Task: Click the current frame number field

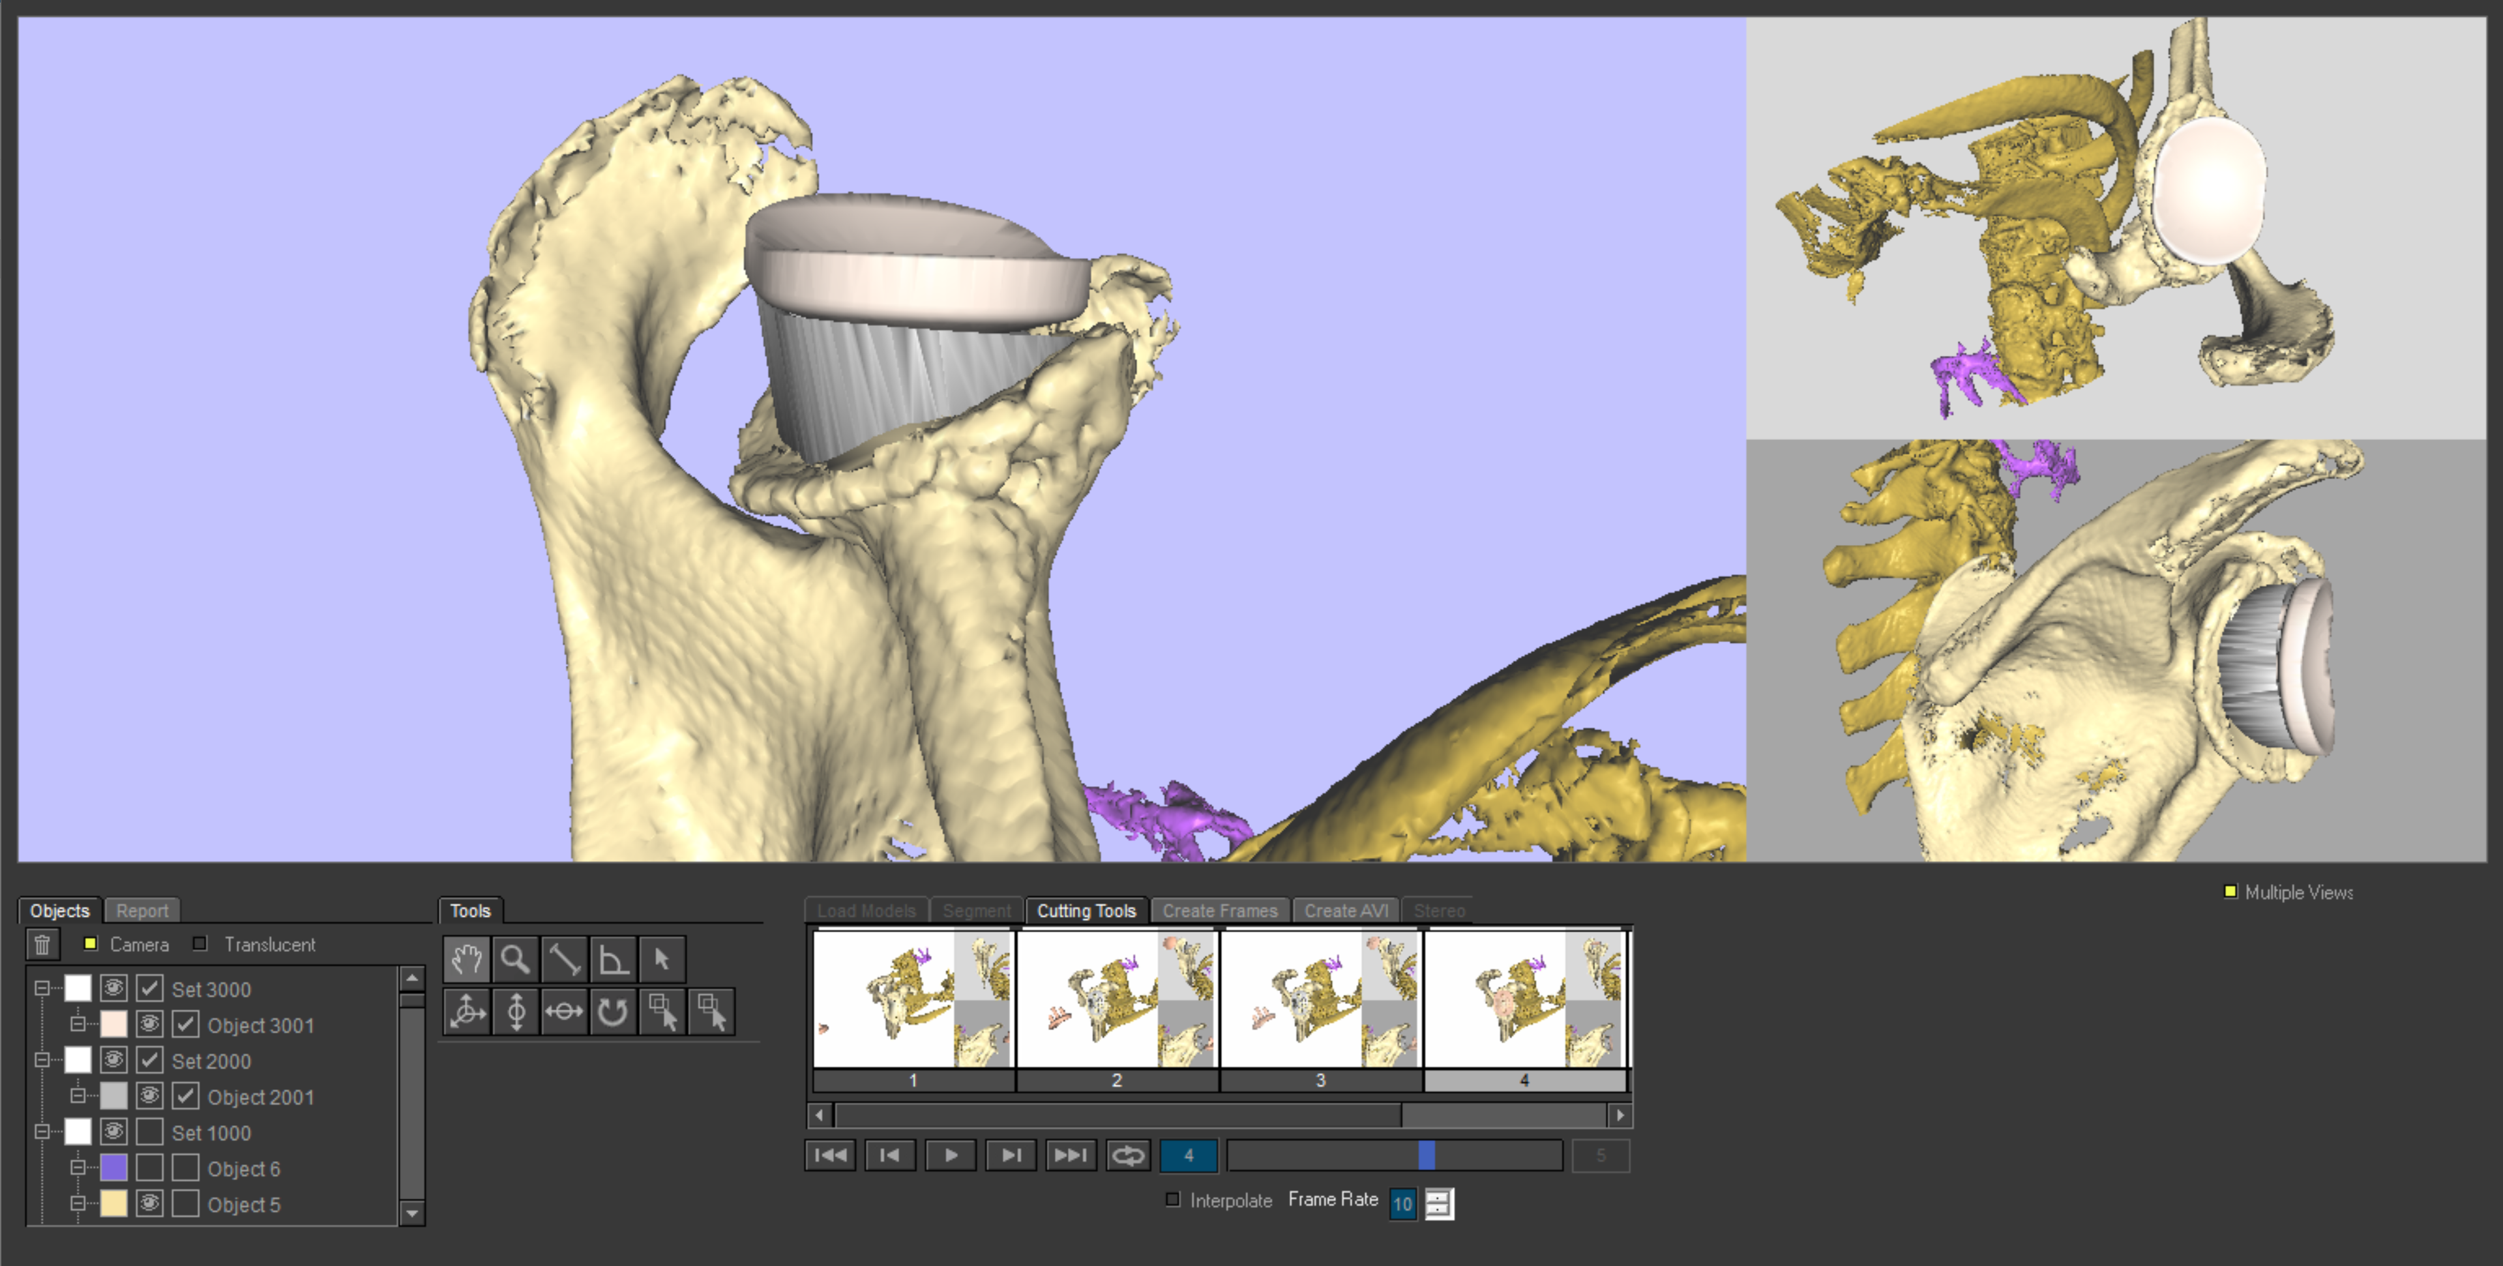Action: pyautogui.click(x=1189, y=1155)
